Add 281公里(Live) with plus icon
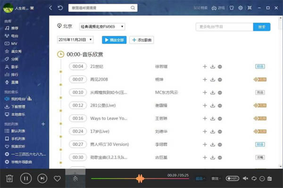Viewport: 283px width, 188px height. pos(205,105)
